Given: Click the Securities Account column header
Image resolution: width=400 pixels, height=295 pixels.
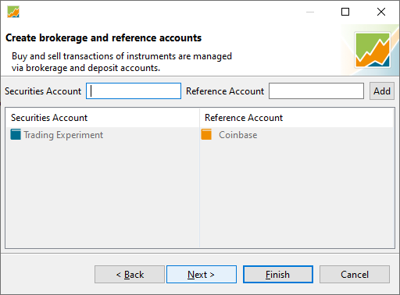Looking at the screenshot, I should (x=102, y=118).
